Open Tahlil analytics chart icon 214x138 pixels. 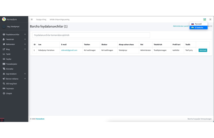[4, 54]
